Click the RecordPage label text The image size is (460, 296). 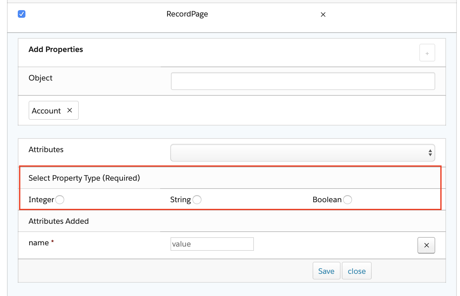tap(187, 14)
